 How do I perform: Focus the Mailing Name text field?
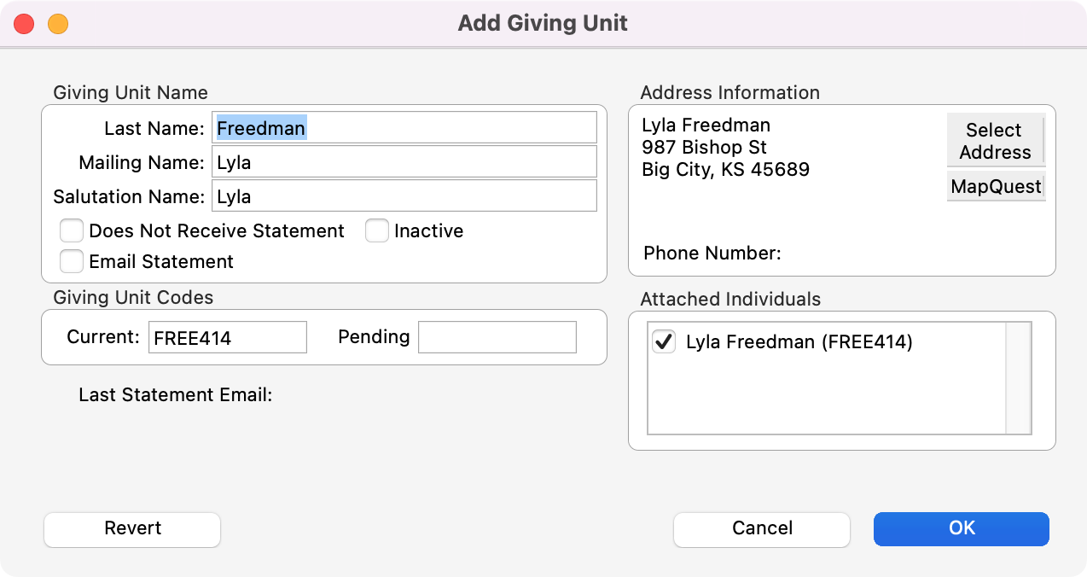pyautogui.click(x=404, y=162)
